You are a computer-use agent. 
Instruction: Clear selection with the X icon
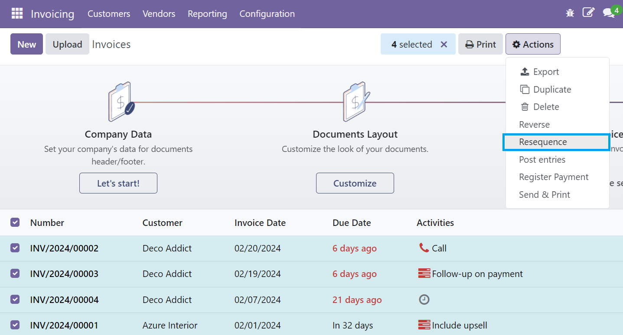coord(444,44)
